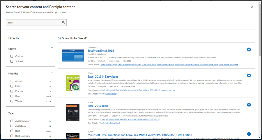Check the Custom source filter

[x=12, y=56]
